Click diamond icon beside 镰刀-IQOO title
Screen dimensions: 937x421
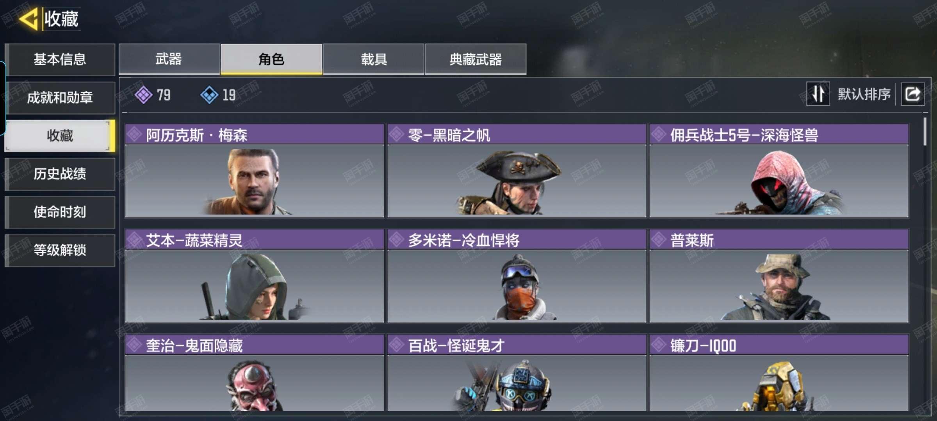(659, 345)
